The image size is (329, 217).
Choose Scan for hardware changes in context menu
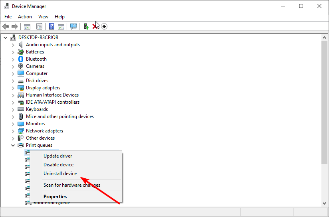(x=76, y=185)
